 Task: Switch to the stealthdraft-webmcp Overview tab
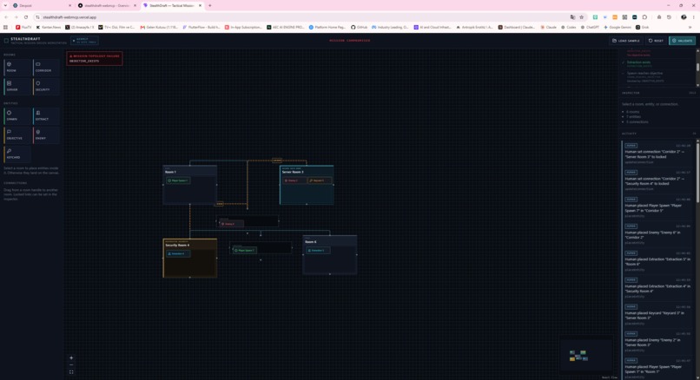click(106, 5)
